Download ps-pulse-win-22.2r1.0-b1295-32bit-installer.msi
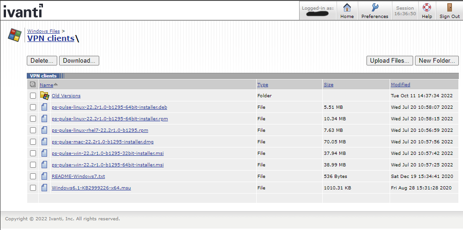Viewport: 463px width, 230px height. click(108, 153)
